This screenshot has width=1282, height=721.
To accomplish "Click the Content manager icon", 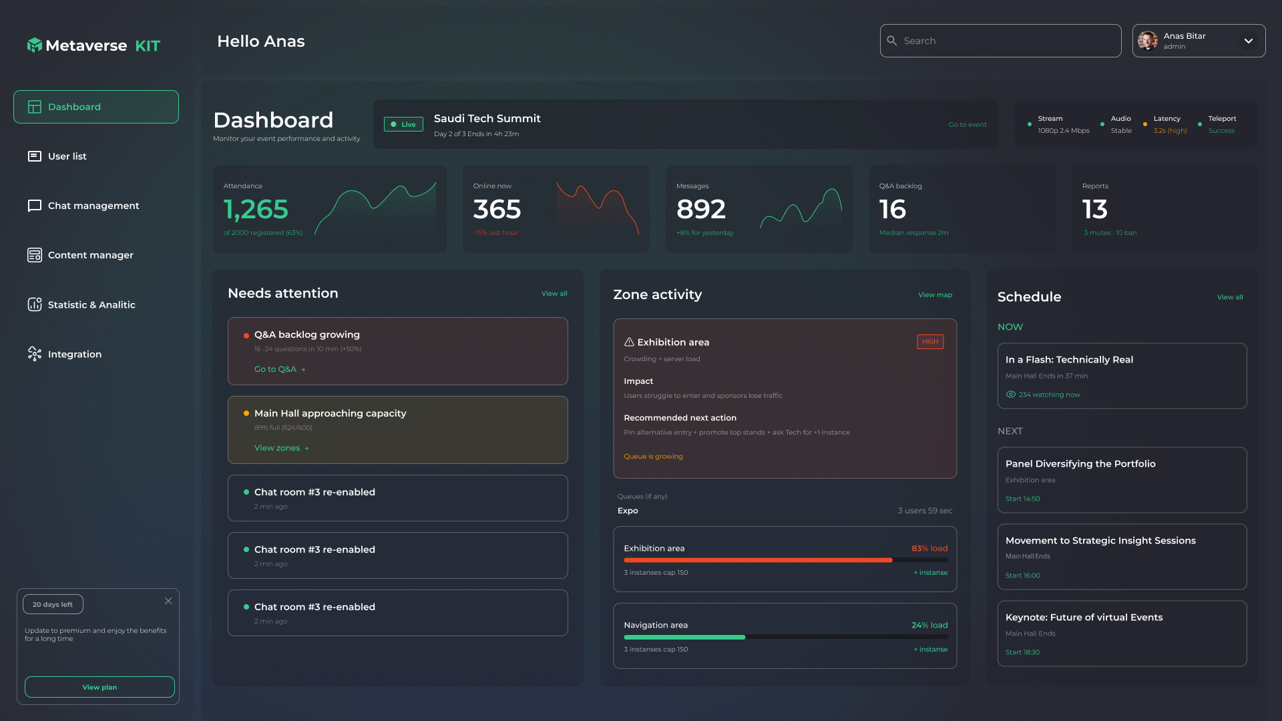I will pos(35,255).
